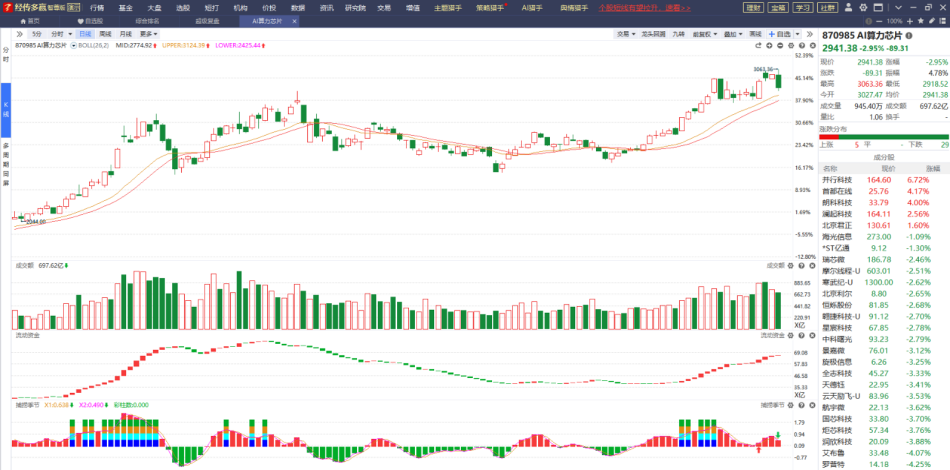Expand the 更多 periods dropdown
The image size is (950, 470).
(148, 34)
